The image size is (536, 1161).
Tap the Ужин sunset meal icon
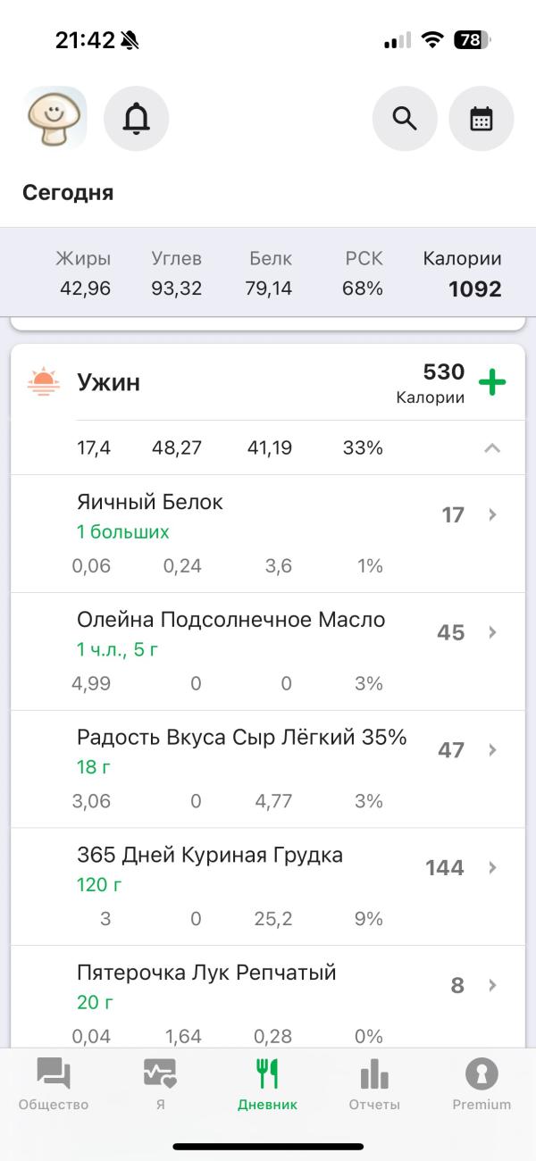point(43,382)
